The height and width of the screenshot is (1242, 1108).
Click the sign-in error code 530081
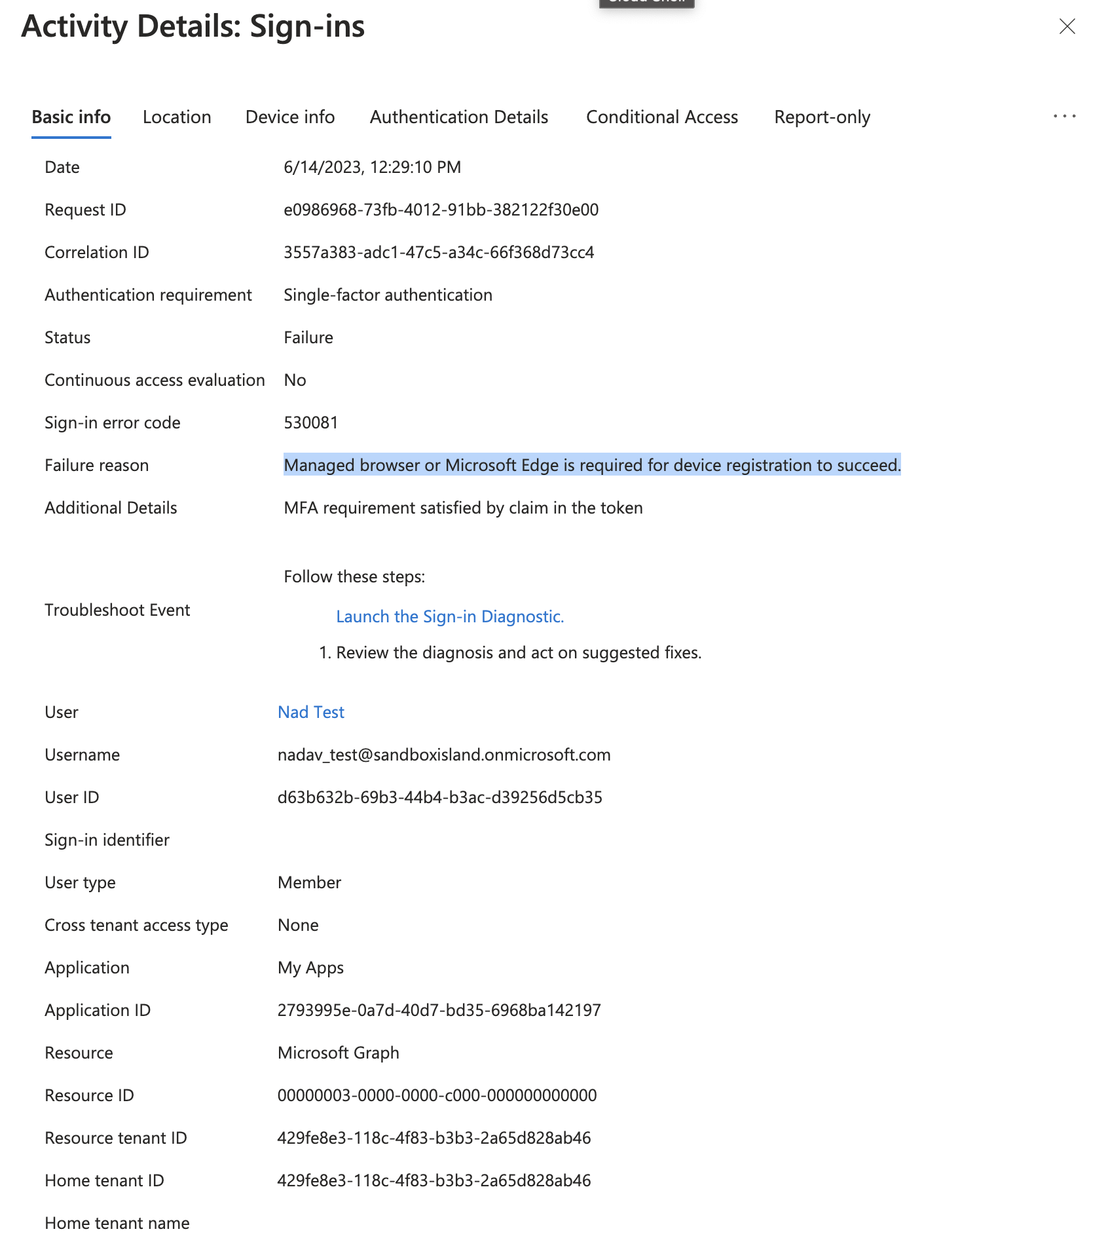pos(310,423)
